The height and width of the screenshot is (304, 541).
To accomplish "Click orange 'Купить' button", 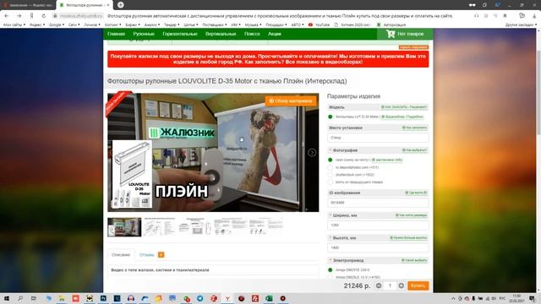I will [418, 285].
